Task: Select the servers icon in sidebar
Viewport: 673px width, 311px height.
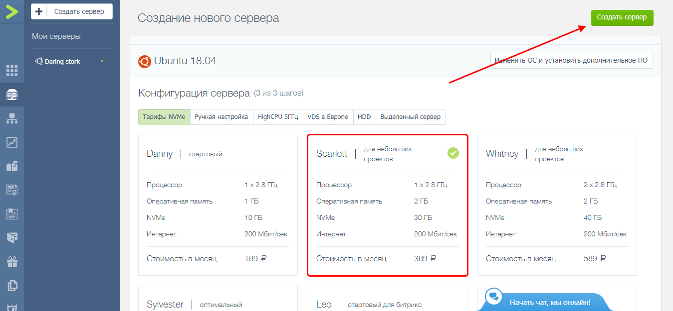Action: click(x=12, y=95)
